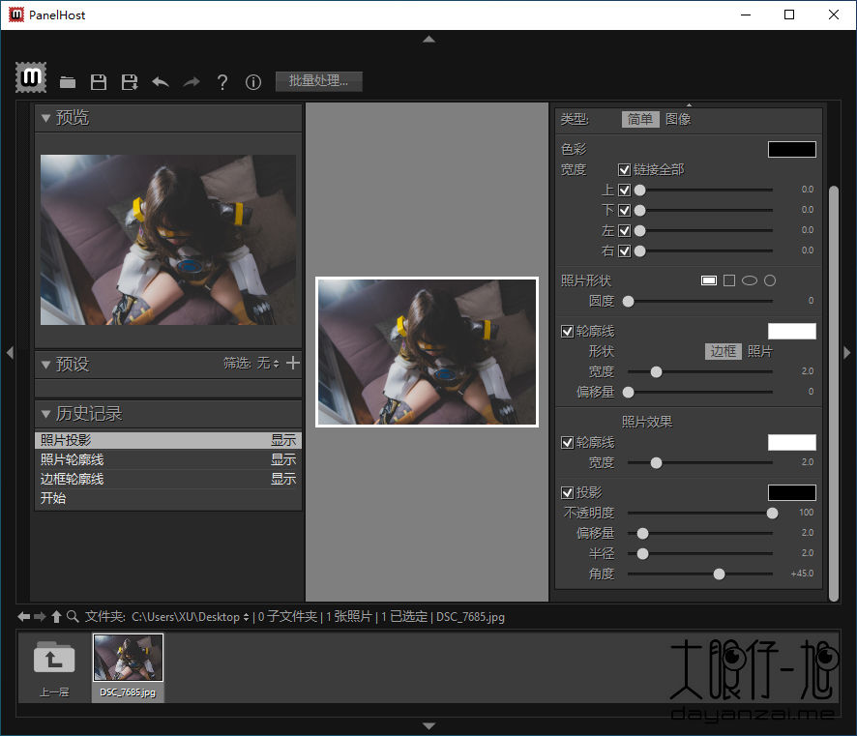
Task: Click the right panel vertical scrollbar
Action: tap(834, 394)
